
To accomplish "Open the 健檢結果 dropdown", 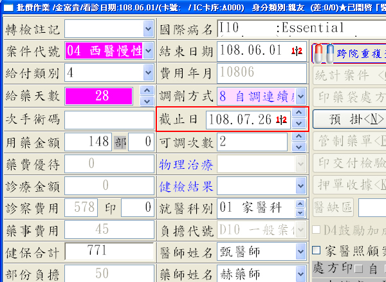I will click(x=299, y=187).
